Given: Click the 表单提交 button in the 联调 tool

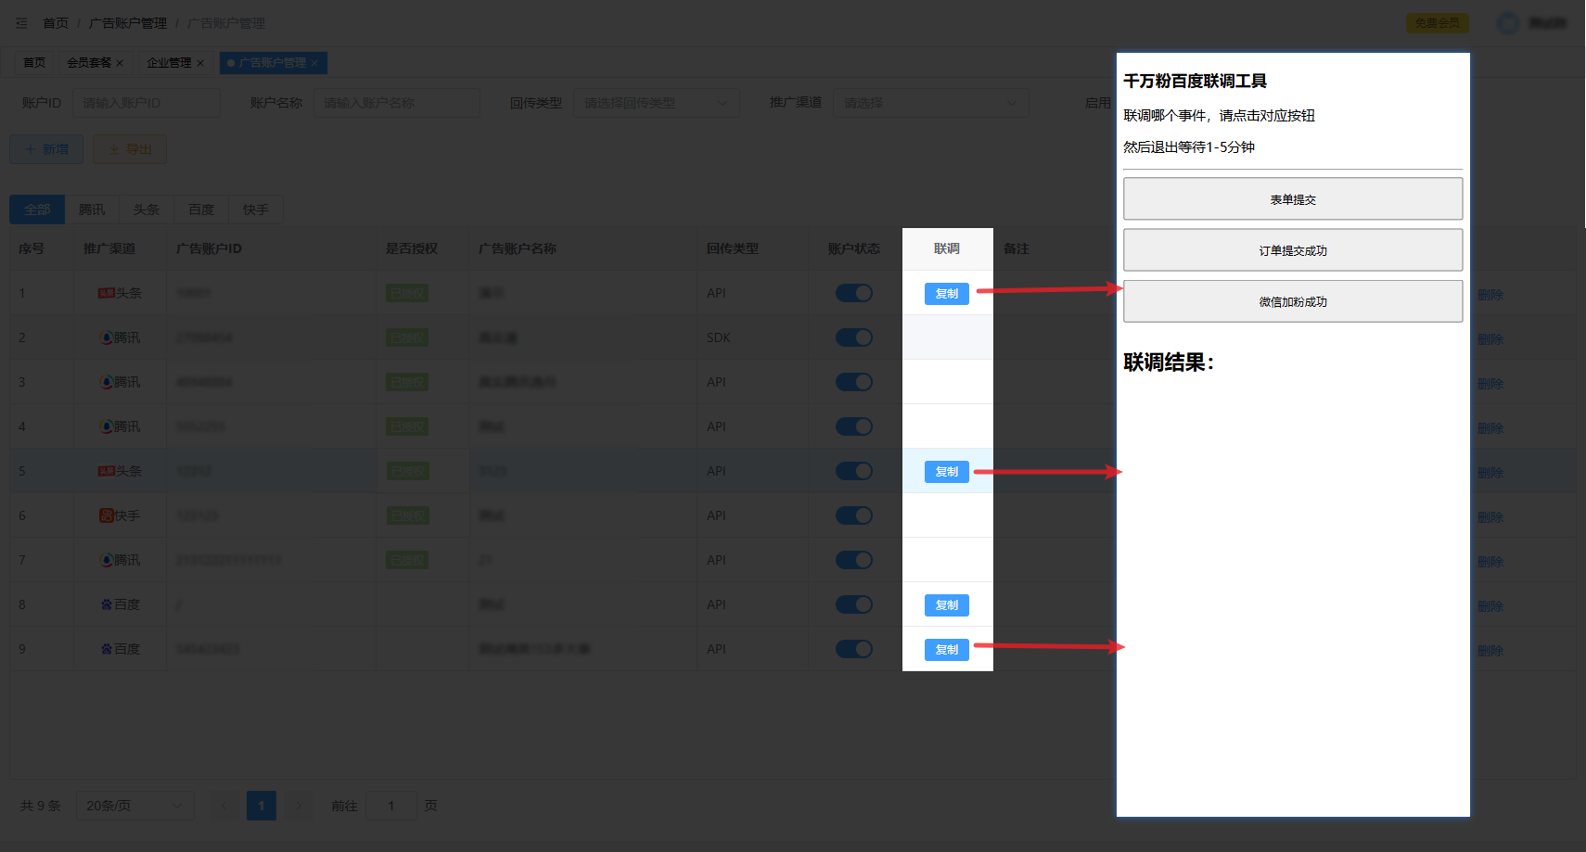Looking at the screenshot, I should point(1292,199).
